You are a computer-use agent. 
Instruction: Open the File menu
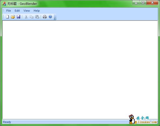(9, 11)
